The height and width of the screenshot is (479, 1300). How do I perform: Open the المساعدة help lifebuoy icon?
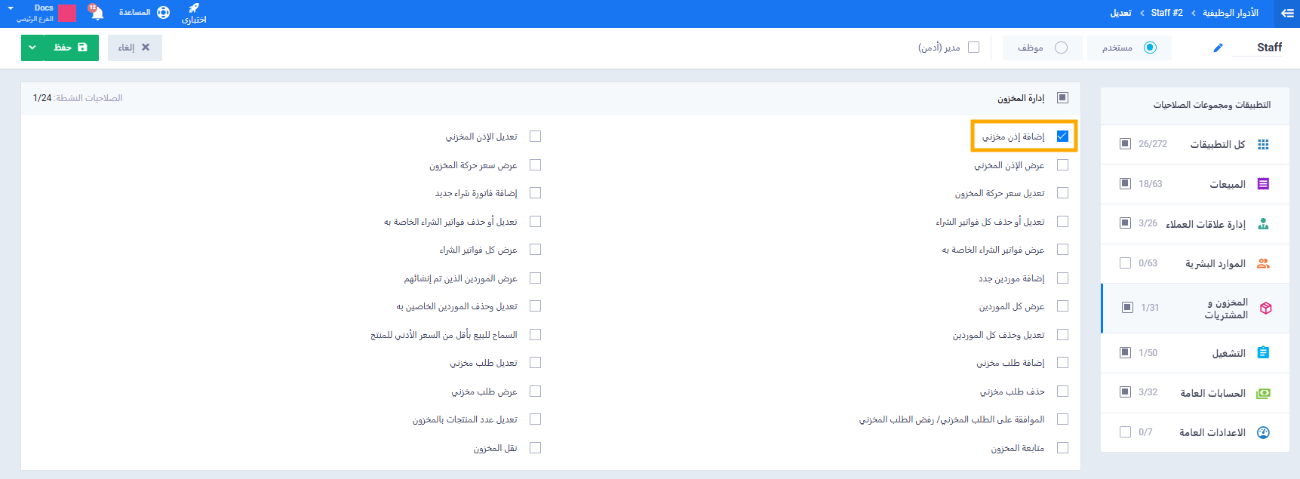163,13
